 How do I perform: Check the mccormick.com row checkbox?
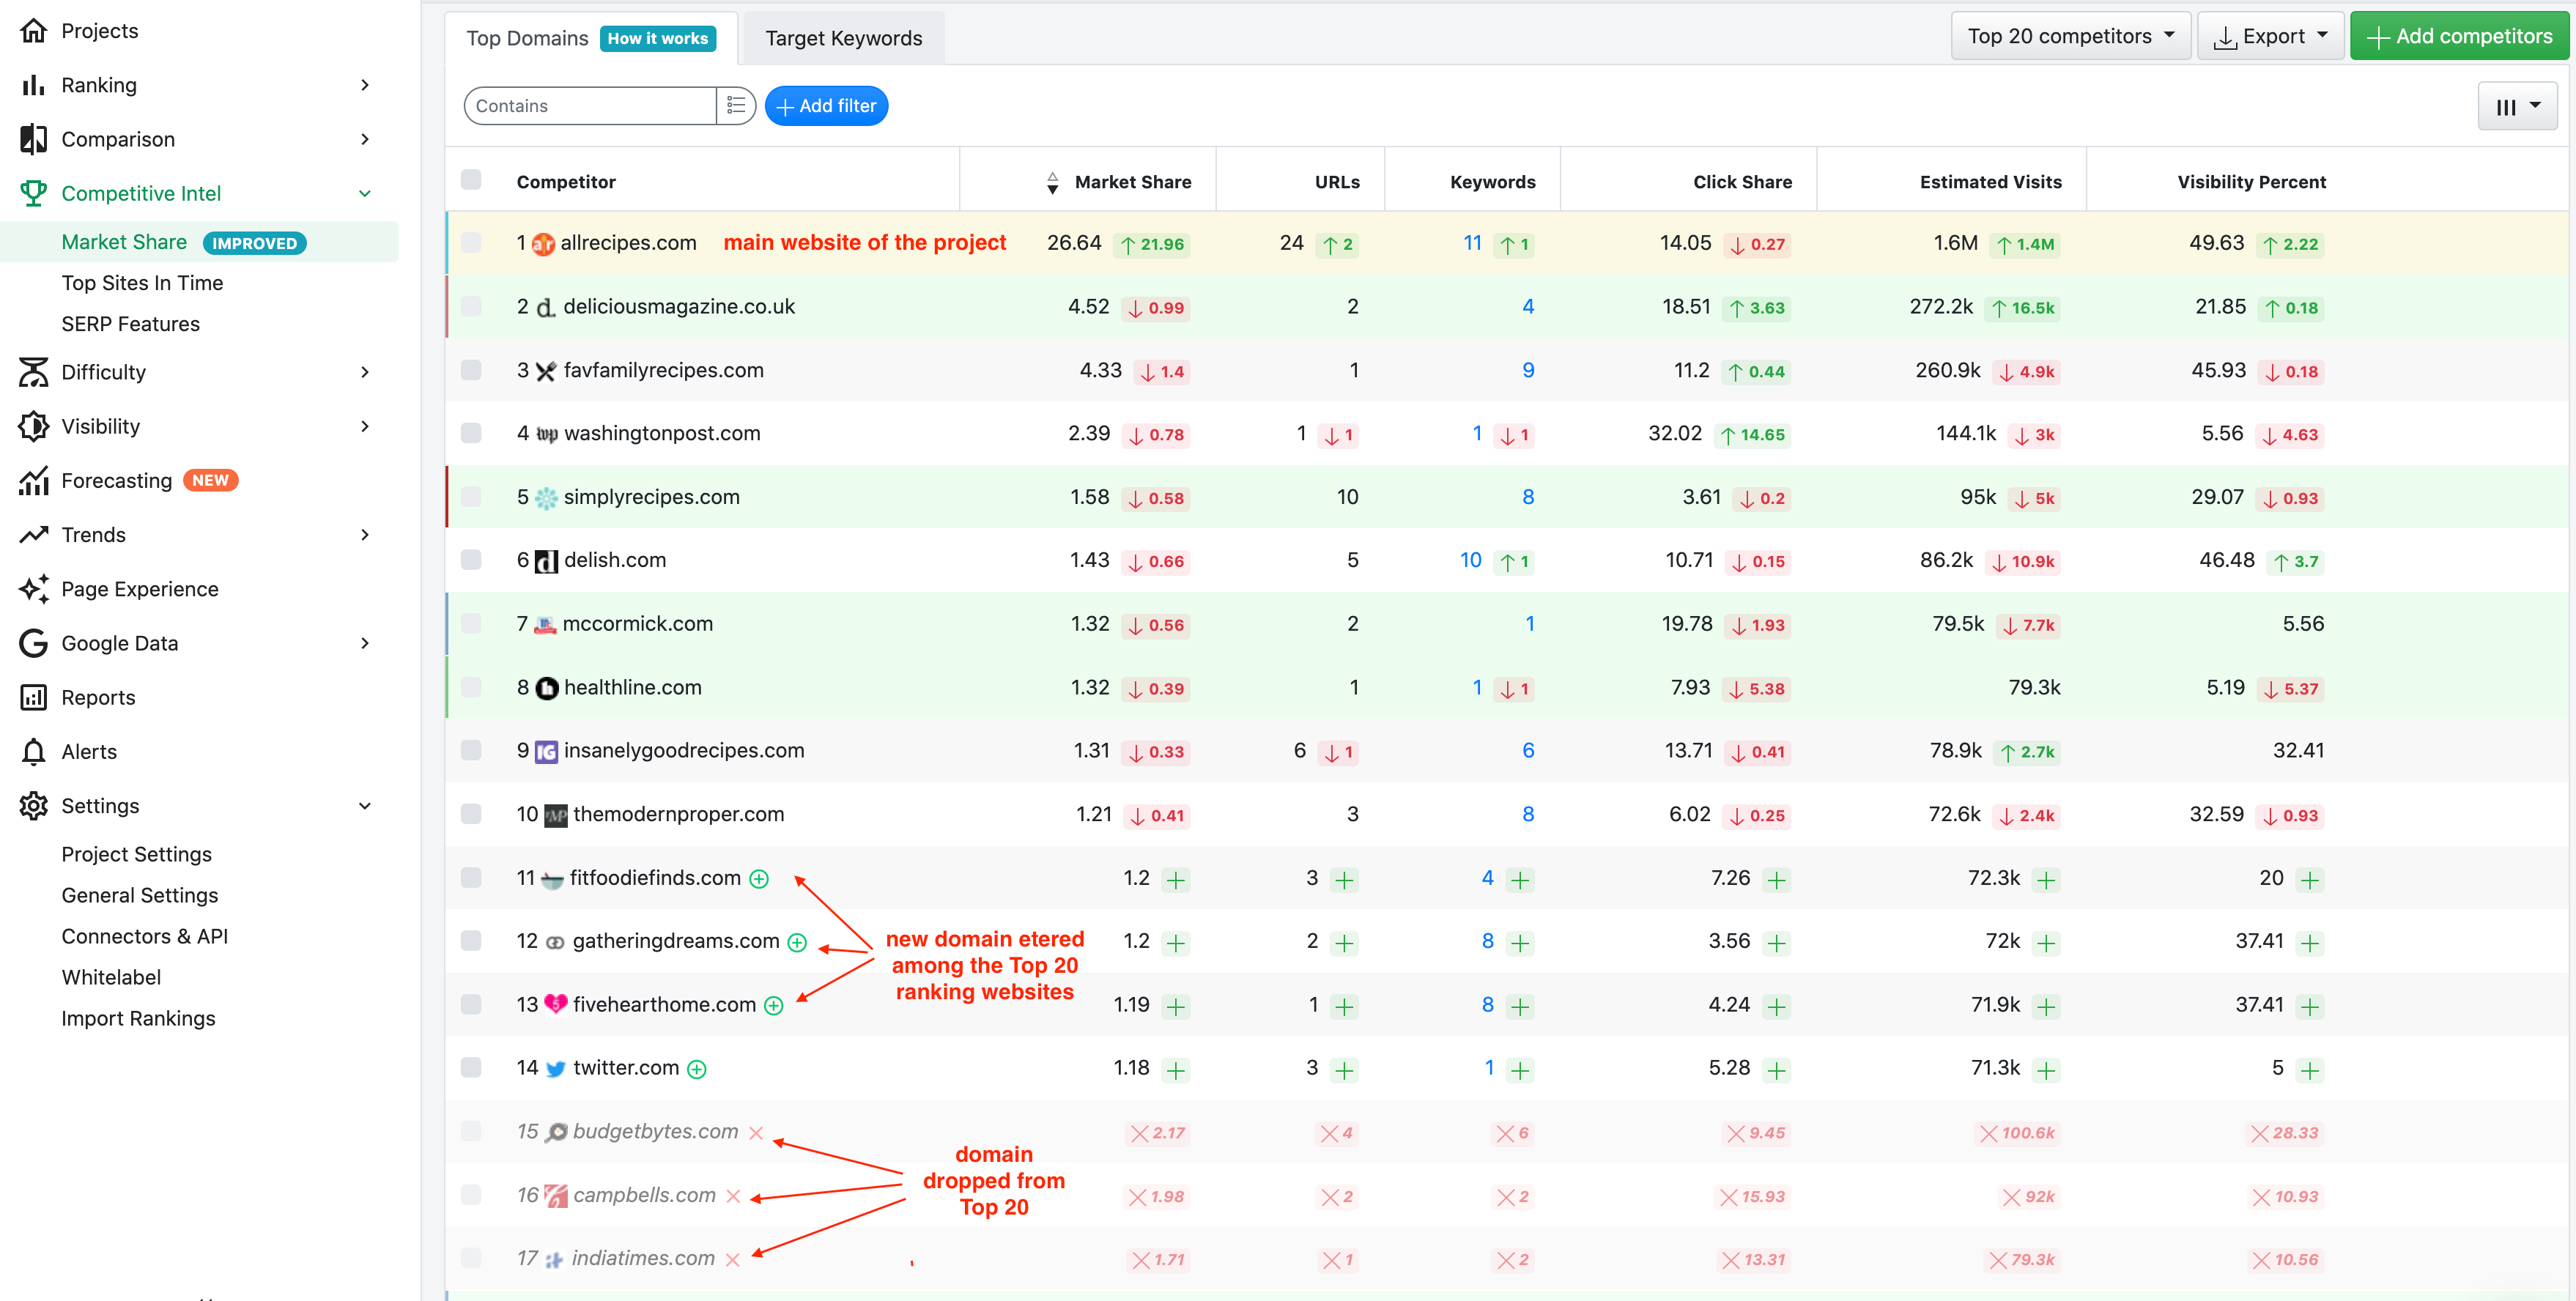[x=471, y=623]
